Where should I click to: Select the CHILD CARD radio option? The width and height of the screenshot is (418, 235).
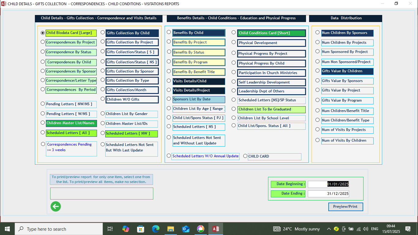click(245, 156)
